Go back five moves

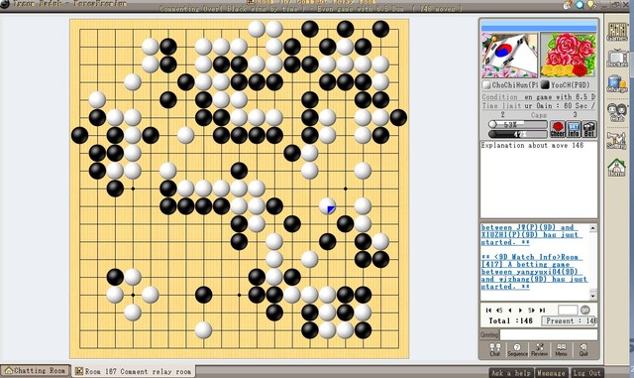(499, 310)
